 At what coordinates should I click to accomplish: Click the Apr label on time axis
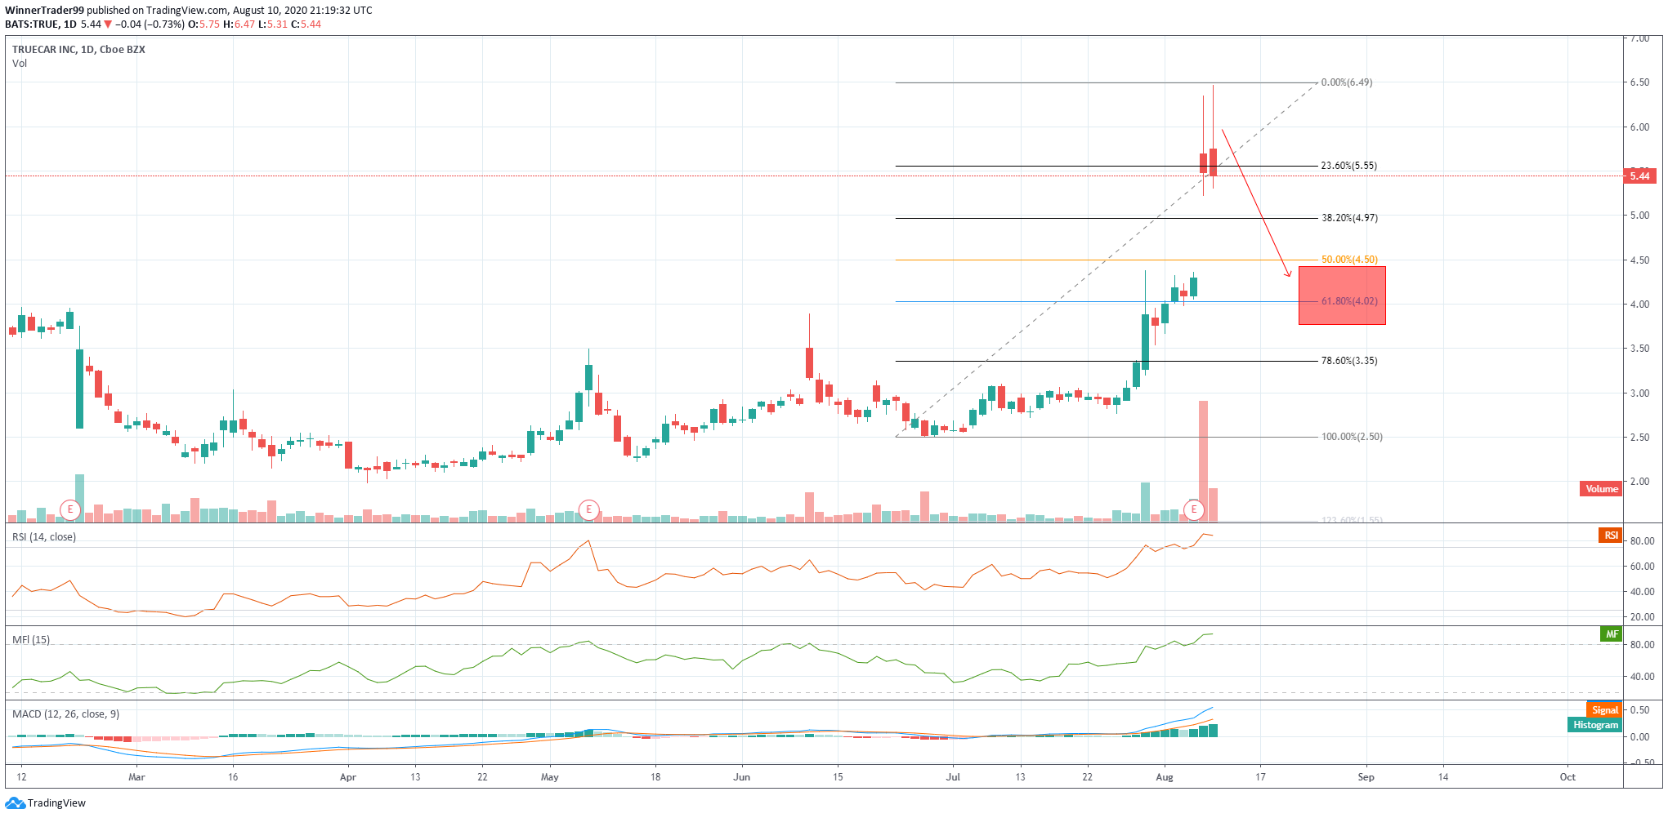pos(348,777)
